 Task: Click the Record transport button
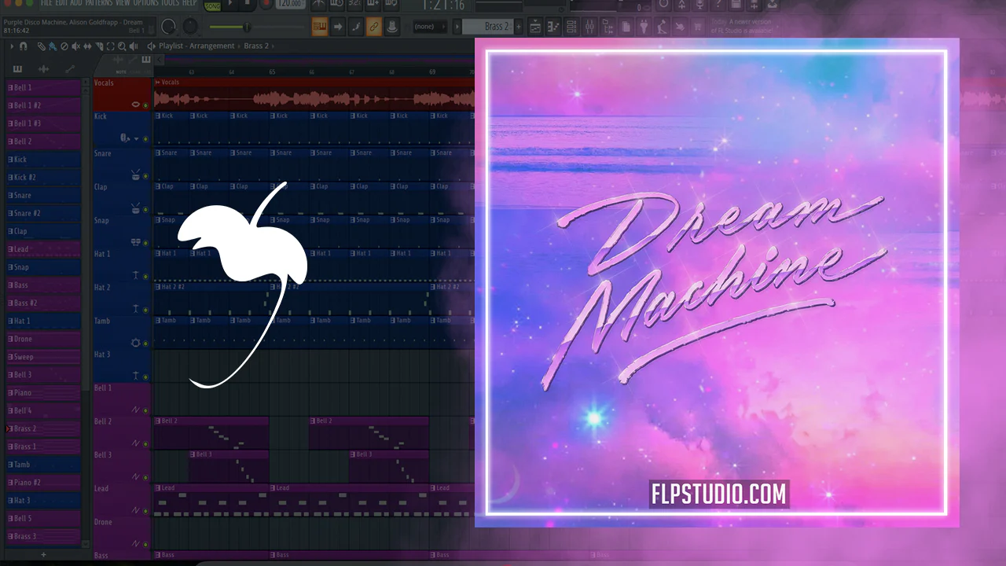coord(266,4)
